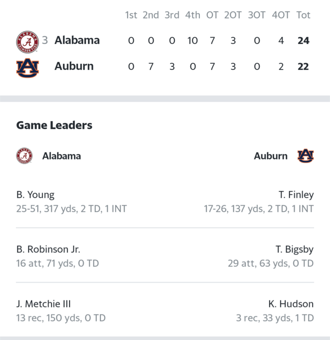Image resolution: width=330 pixels, height=340 pixels.
Task: Open Auburn team name in scoreboard
Action: click(74, 66)
